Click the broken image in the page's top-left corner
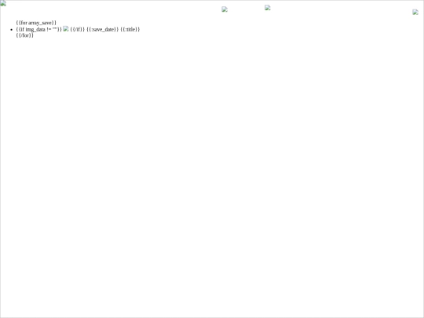 (x=3, y=3)
